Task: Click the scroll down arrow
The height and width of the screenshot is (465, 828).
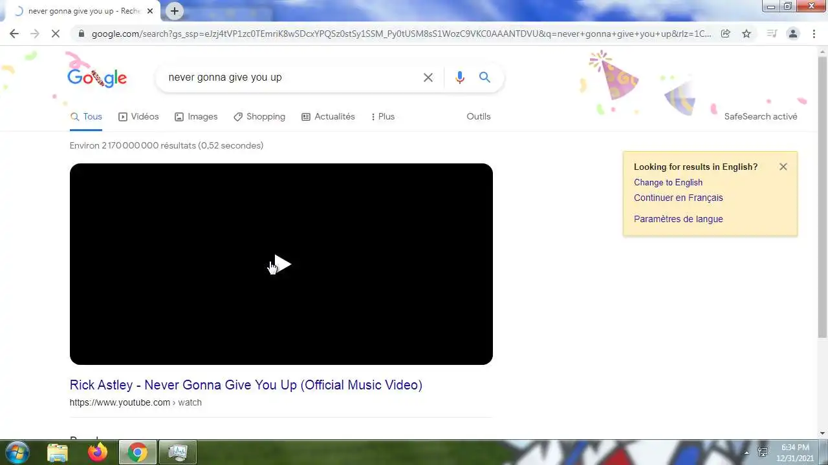Action: pos(822,433)
